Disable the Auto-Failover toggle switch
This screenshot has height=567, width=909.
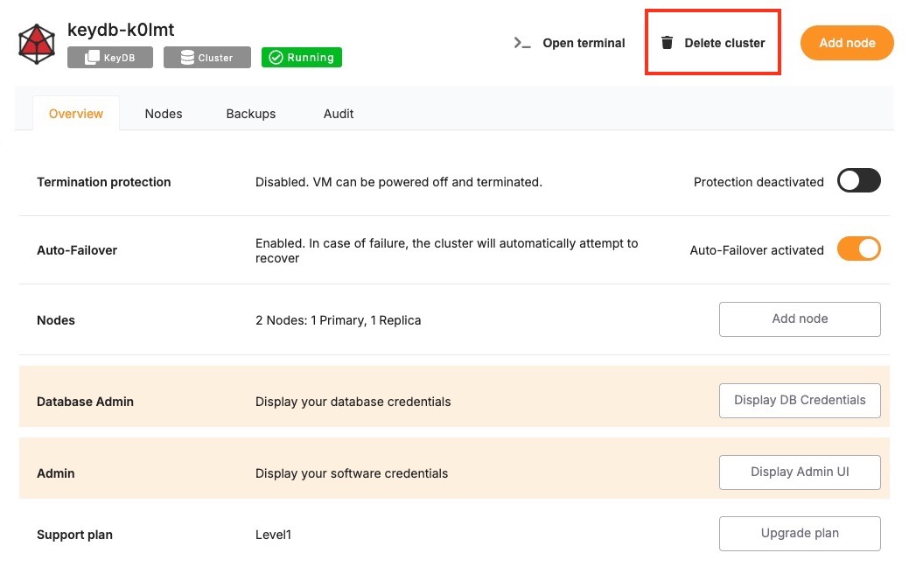(858, 249)
